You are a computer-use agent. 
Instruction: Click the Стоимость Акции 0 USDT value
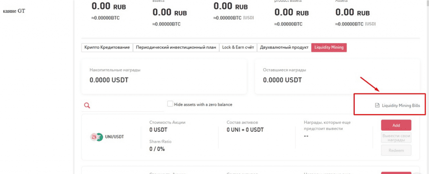point(158,130)
